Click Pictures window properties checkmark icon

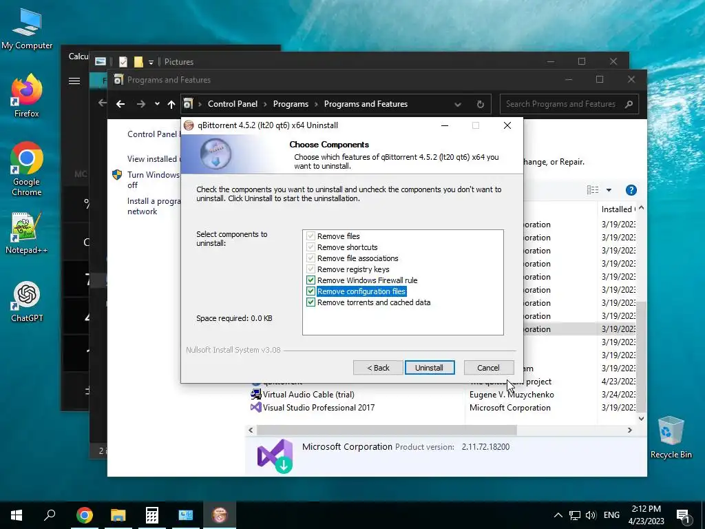123,61
